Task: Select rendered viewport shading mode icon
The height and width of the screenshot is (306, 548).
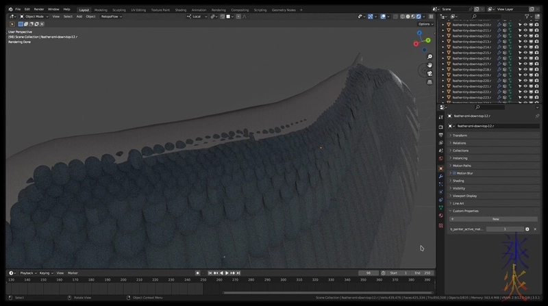Action: (419, 16)
